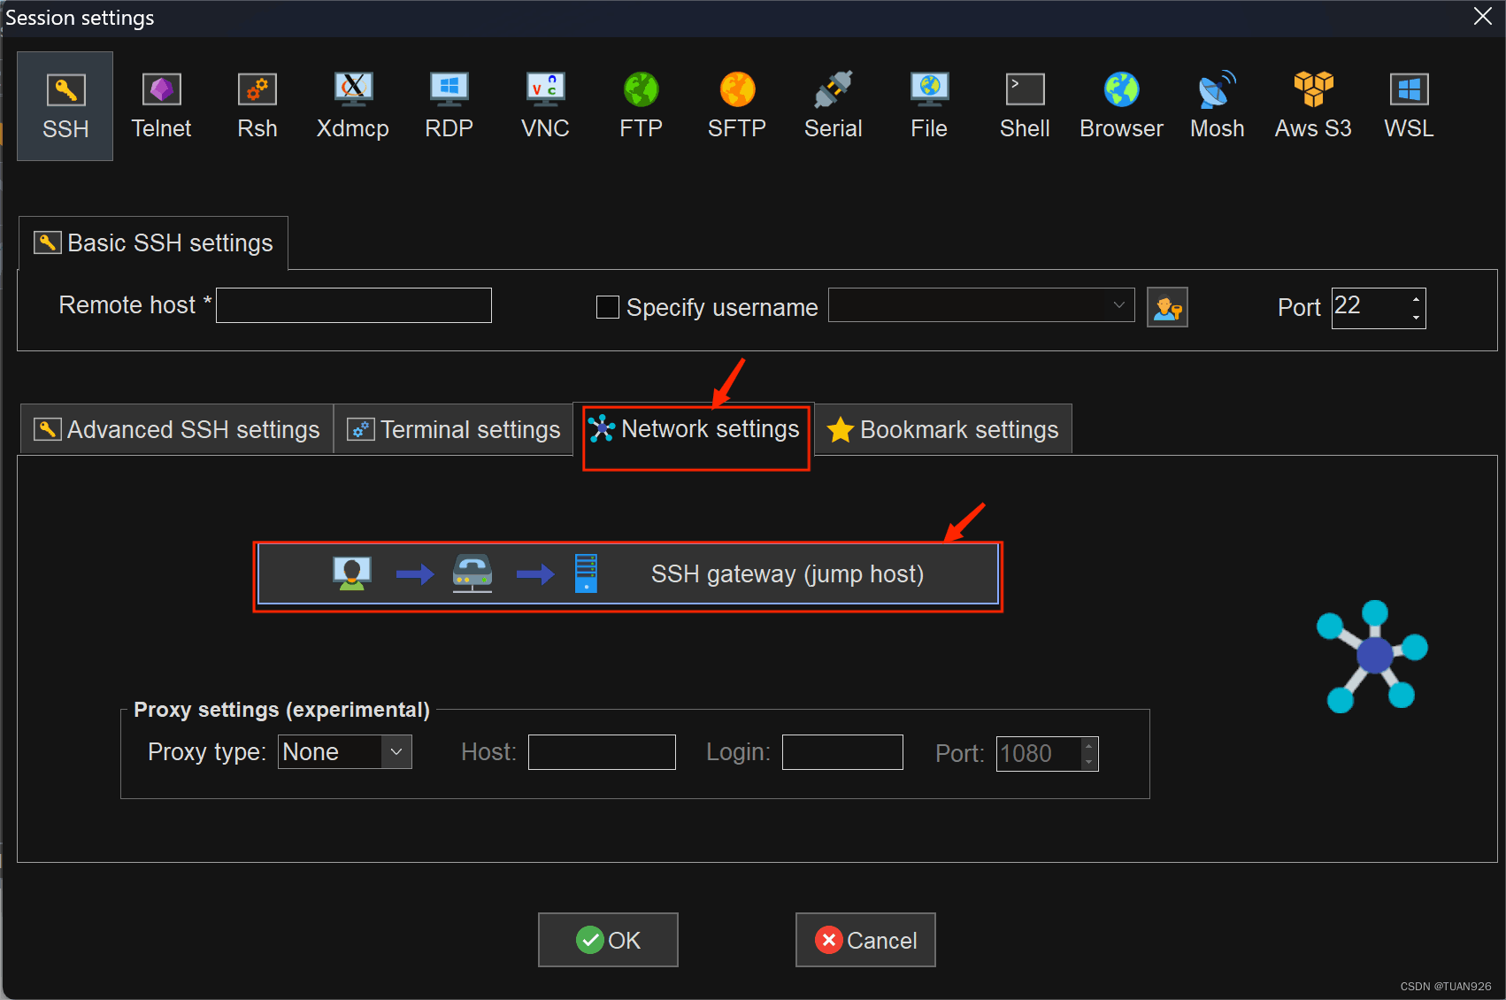Click the SSH gateway (jump host) button
This screenshot has height=1000, width=1506.
[x=628, y=574]
